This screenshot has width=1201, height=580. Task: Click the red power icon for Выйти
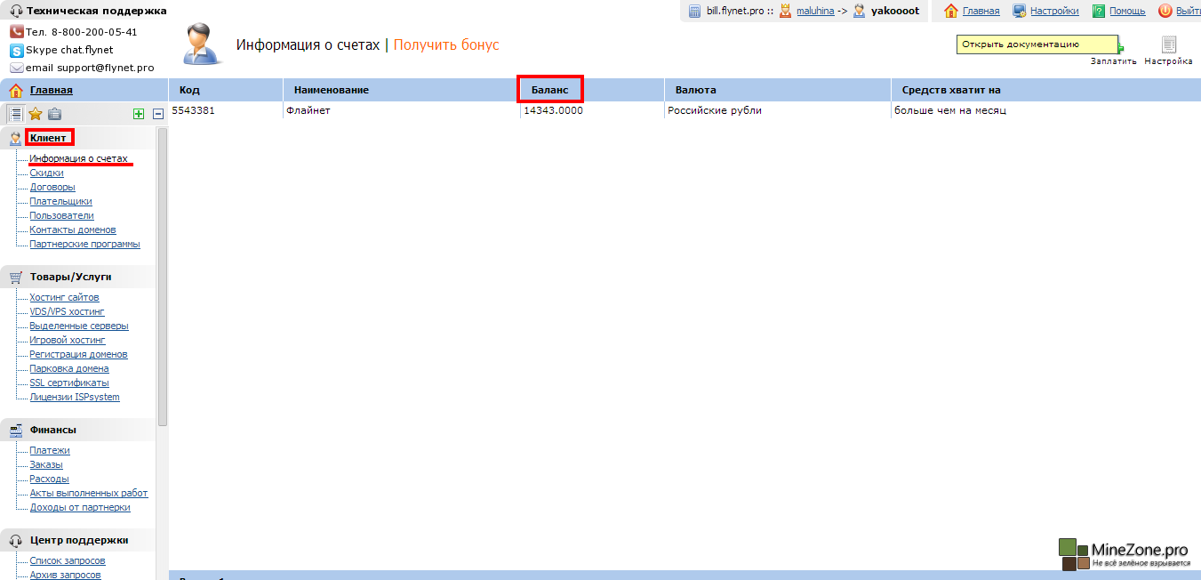coord(1165,11)
